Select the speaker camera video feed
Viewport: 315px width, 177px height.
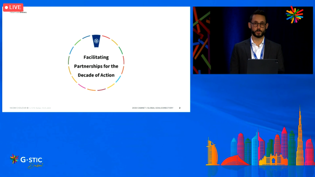pyautogui.click(x=253, y=40)
